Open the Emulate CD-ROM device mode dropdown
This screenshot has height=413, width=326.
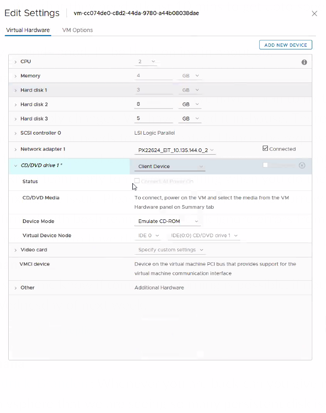point(168,222)
